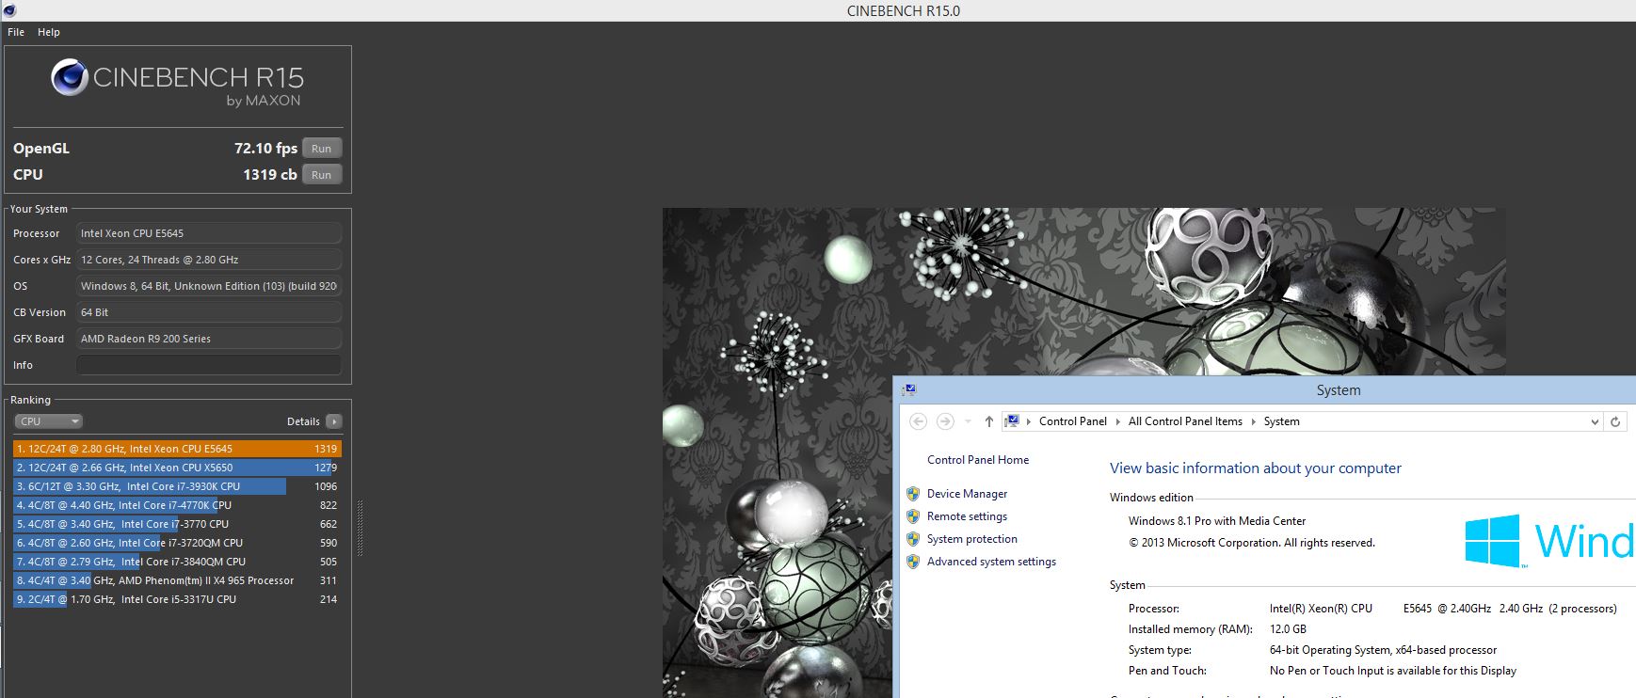
Task: Select All Control Panel Items breadcrumb
Action: [x=1185, y=421]
